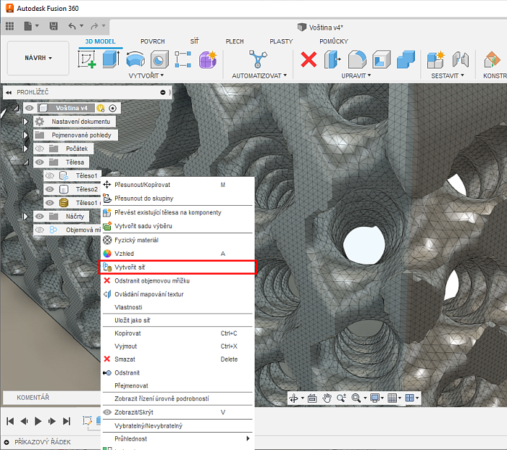
Task: Expand the Náčrty folder
Action: [x=25, y=217]
